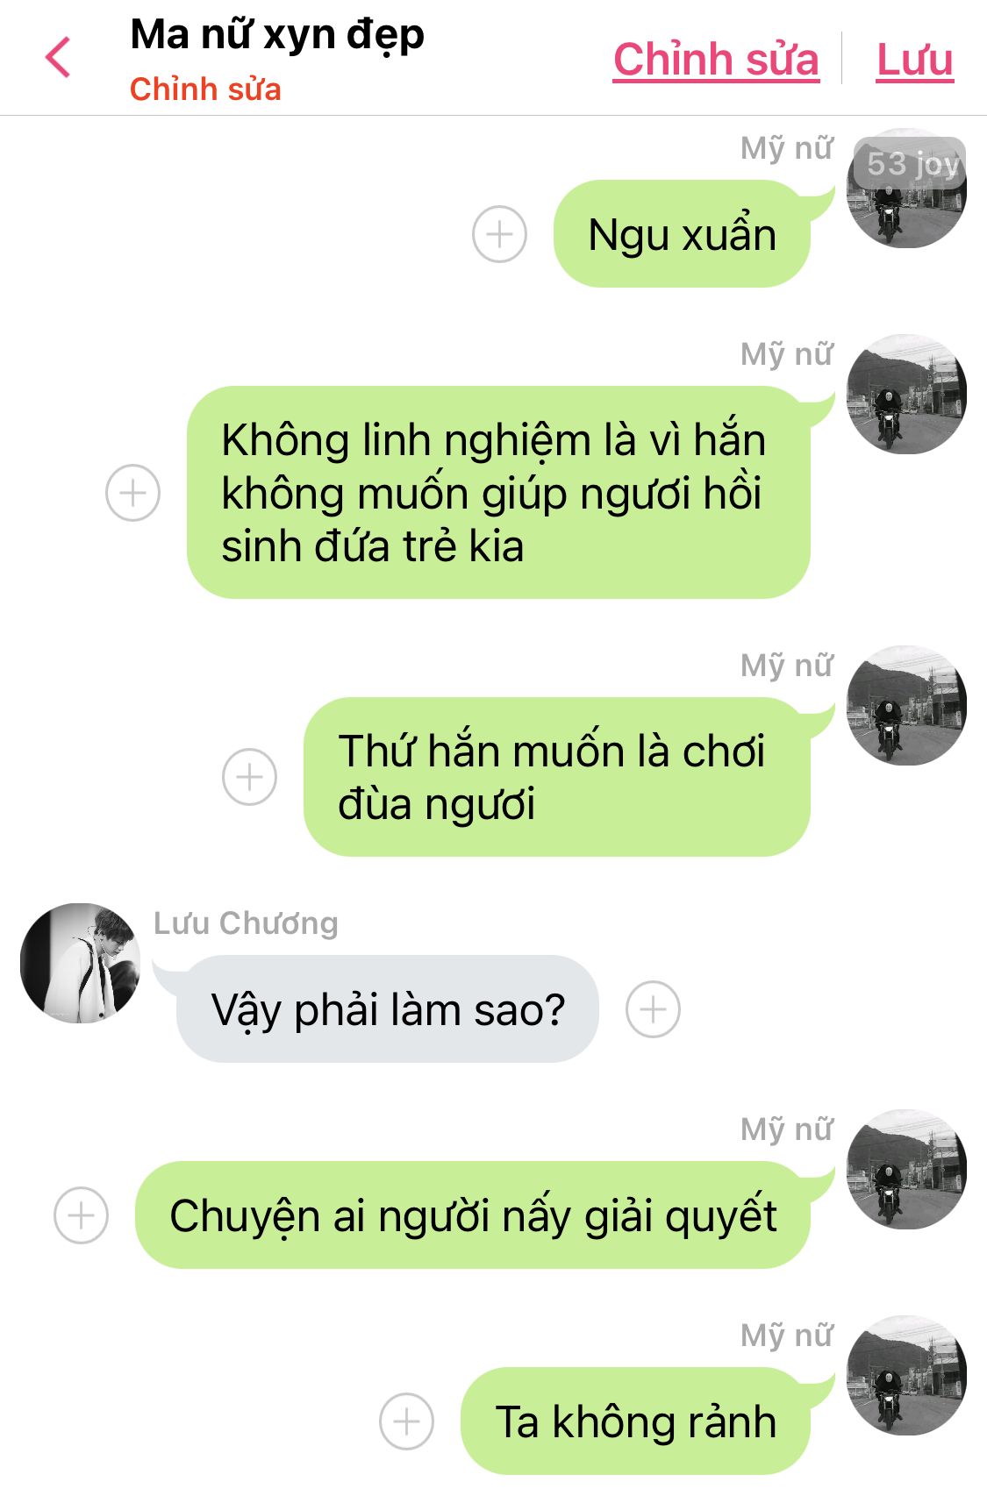
Task: Select the "Vậy phải làm sao?" bubble
Action: [388, 1009]
